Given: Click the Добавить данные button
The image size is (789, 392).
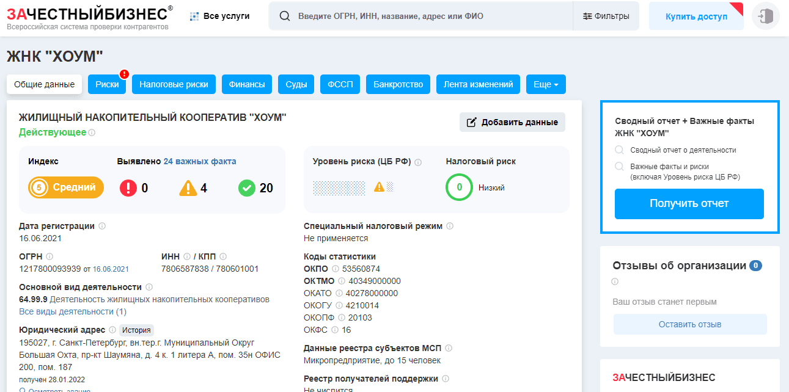Looking at the screenshot, I should pyautogui.click(x=512, y=122).
